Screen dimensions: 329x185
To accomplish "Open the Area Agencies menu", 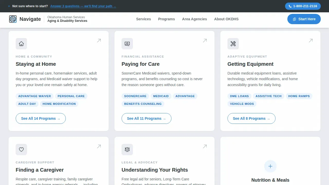I will [195, 19].
